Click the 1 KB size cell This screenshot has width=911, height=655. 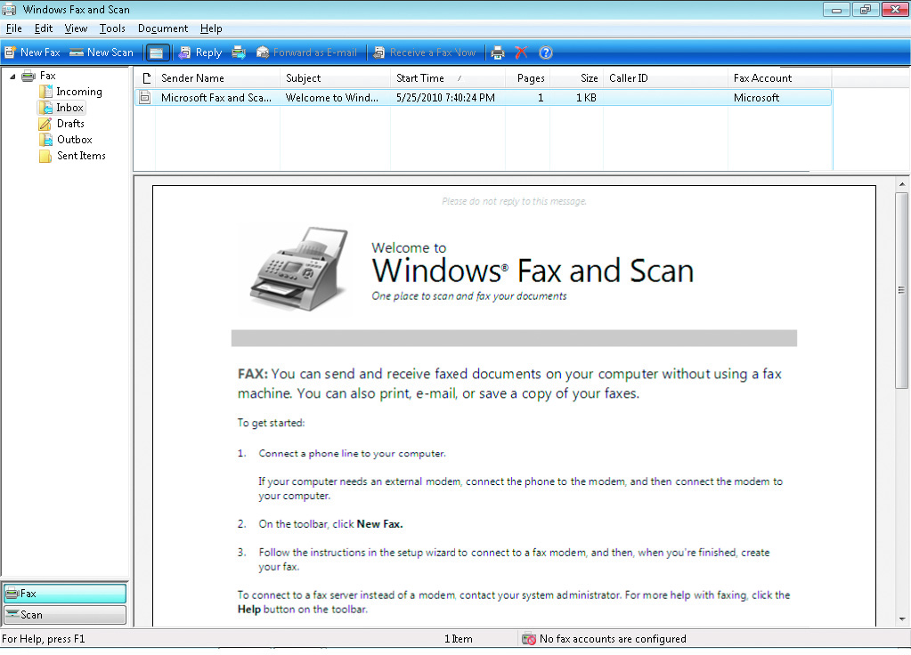coord(586,98)
